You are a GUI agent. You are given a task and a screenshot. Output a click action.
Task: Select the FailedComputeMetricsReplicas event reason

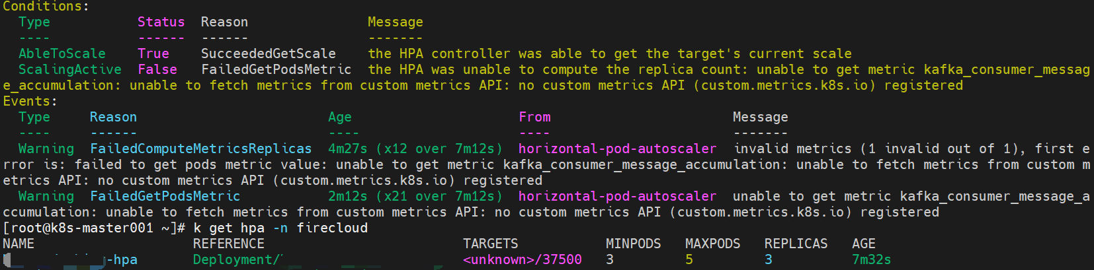click(200, 149)
